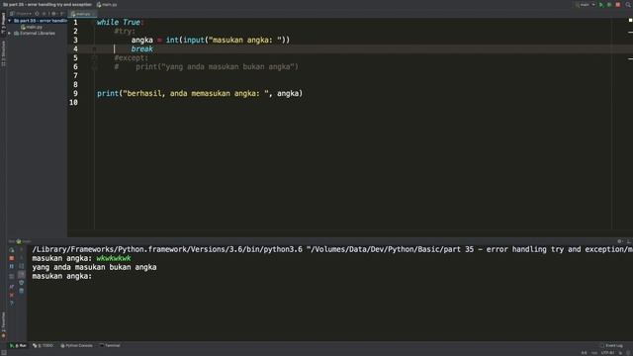Toggle the Structure side tool window
633x356 pixels.
point(3,53)
